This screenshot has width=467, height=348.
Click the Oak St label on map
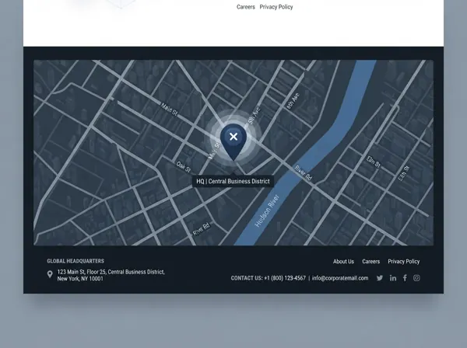[x=183, y=167]
